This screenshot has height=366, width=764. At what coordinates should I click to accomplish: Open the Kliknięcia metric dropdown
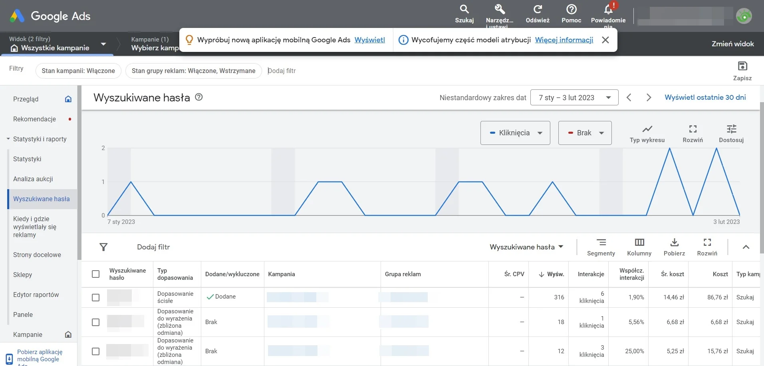coord(515,133)
